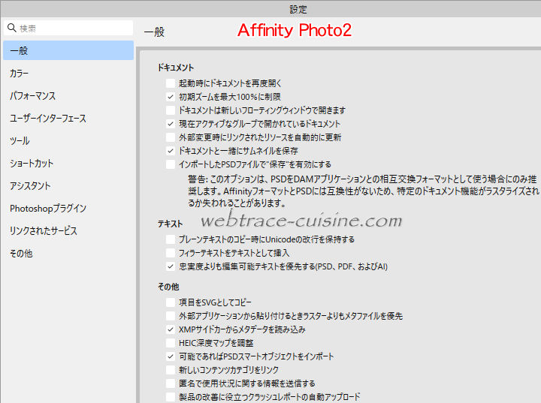Open the ショートカット settings category

point(67,164)
